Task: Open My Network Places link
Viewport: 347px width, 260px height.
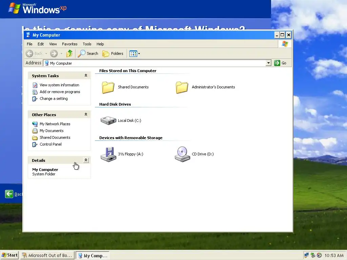Action: pyautogui.click(x=55, y=124)
